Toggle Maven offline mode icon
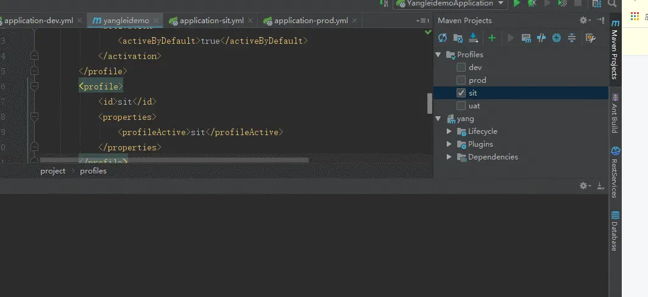Image resolution: width=648 pixels, height=297 pixels. (x=541, y=38)
